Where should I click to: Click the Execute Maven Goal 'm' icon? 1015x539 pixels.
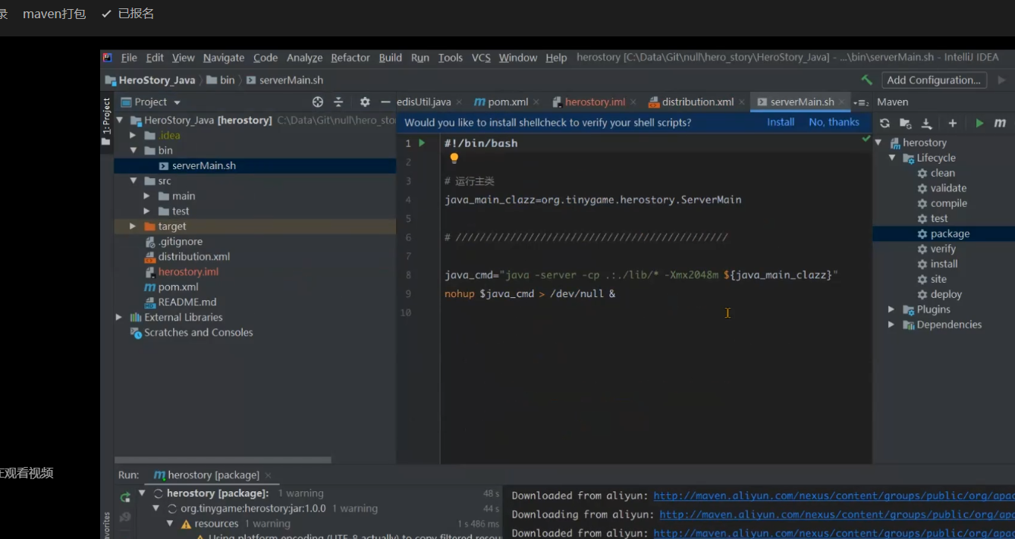point(1000,123)
